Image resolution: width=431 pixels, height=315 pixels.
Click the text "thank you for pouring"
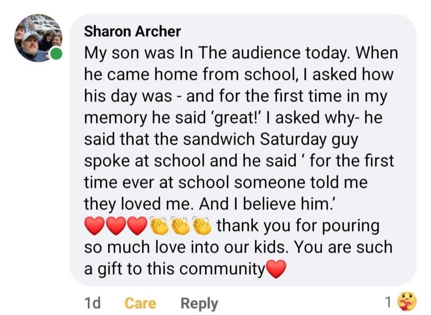298,226
